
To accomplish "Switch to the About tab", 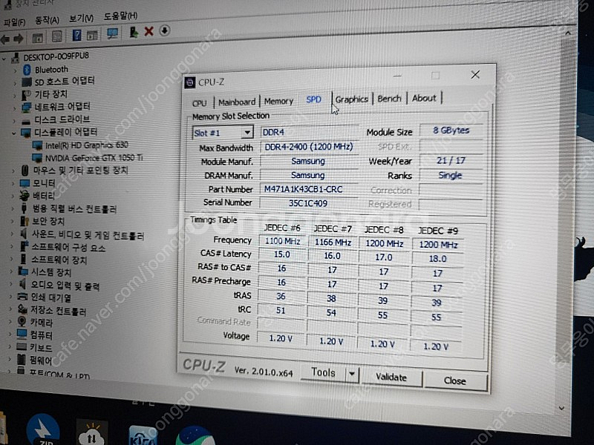I will coord(424,98).
